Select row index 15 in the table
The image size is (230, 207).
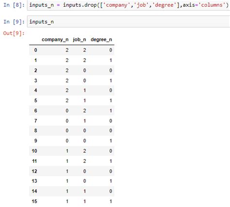34,201
